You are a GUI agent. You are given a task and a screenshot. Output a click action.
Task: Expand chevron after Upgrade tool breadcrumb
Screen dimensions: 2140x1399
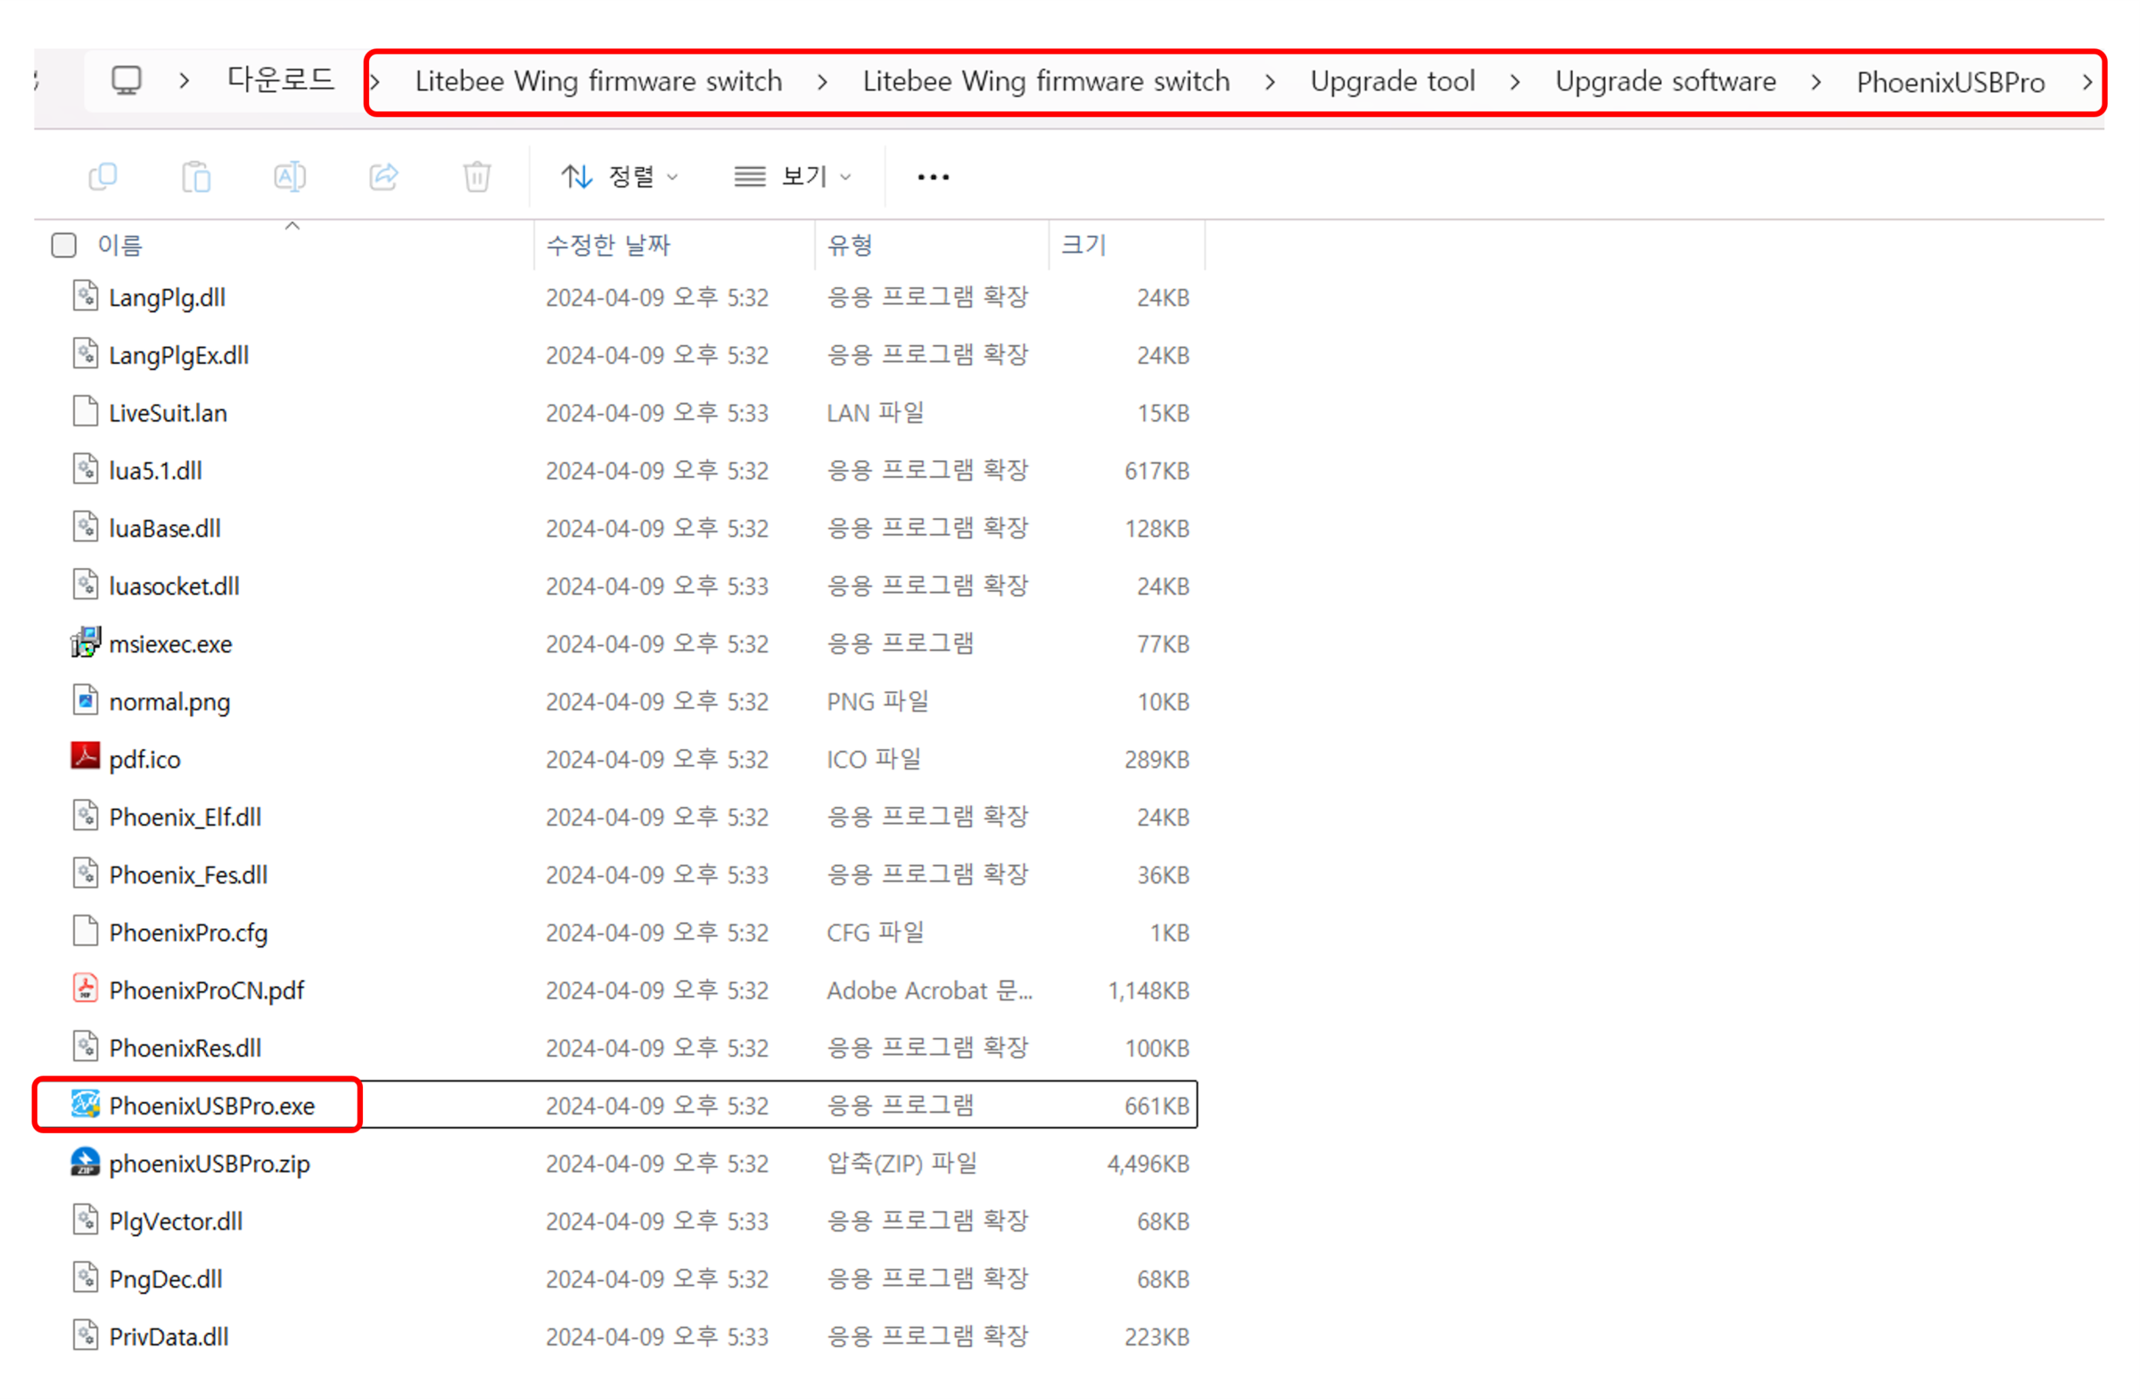1515,82
